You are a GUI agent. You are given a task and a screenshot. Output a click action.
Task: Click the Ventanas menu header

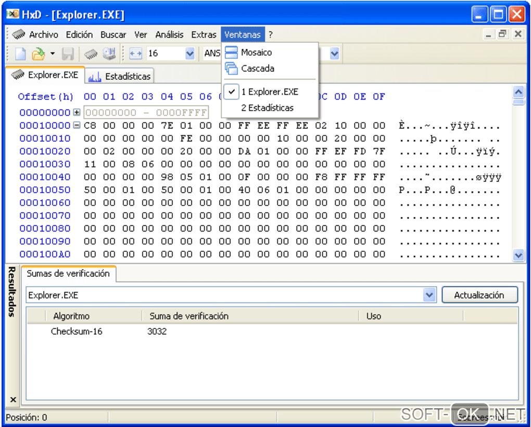[x=243, y=34]
